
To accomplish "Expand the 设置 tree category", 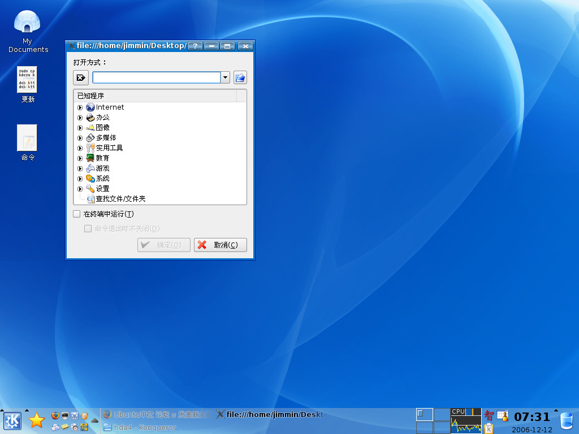I will 80,189.
